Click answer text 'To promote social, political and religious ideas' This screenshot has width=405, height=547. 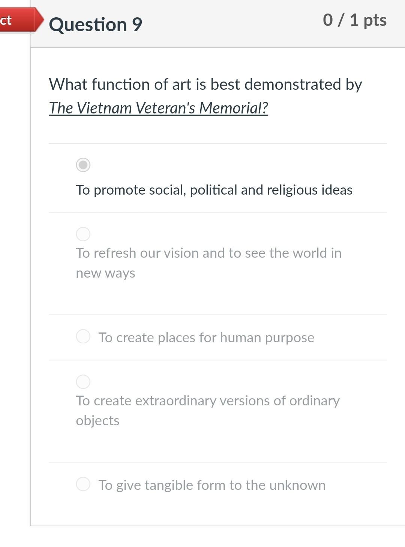pos(214,190)
